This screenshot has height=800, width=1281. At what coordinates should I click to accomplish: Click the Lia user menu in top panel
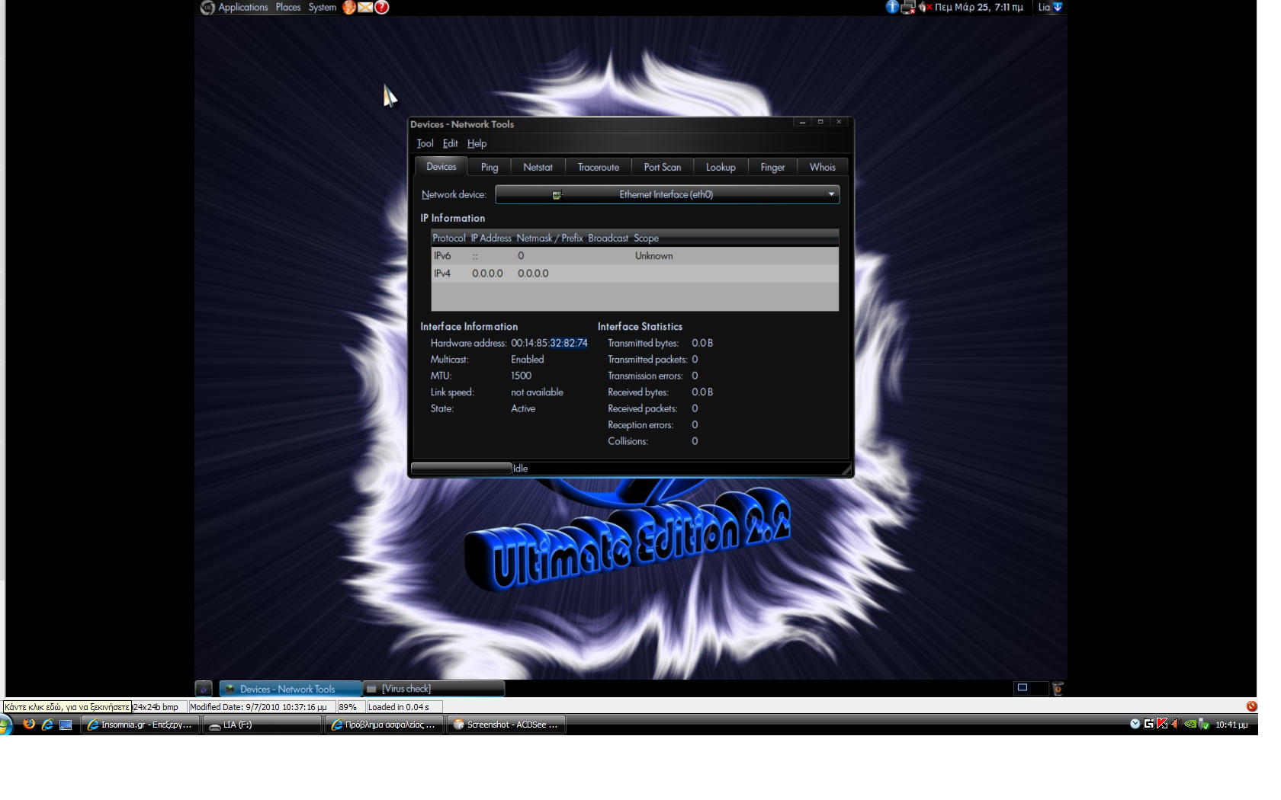[x=1044, y=7]
